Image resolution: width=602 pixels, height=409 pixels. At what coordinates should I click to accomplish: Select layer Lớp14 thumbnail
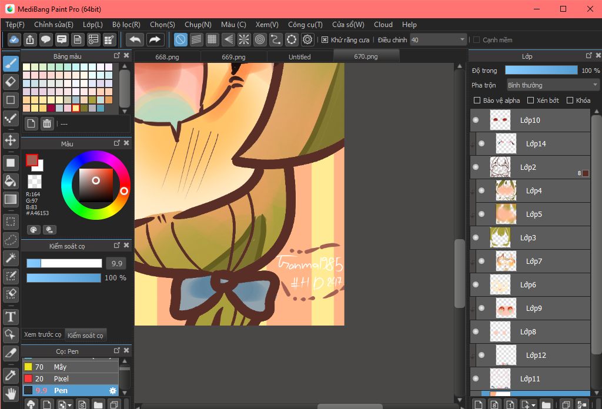pyautogui.click(x=506, y=143)
